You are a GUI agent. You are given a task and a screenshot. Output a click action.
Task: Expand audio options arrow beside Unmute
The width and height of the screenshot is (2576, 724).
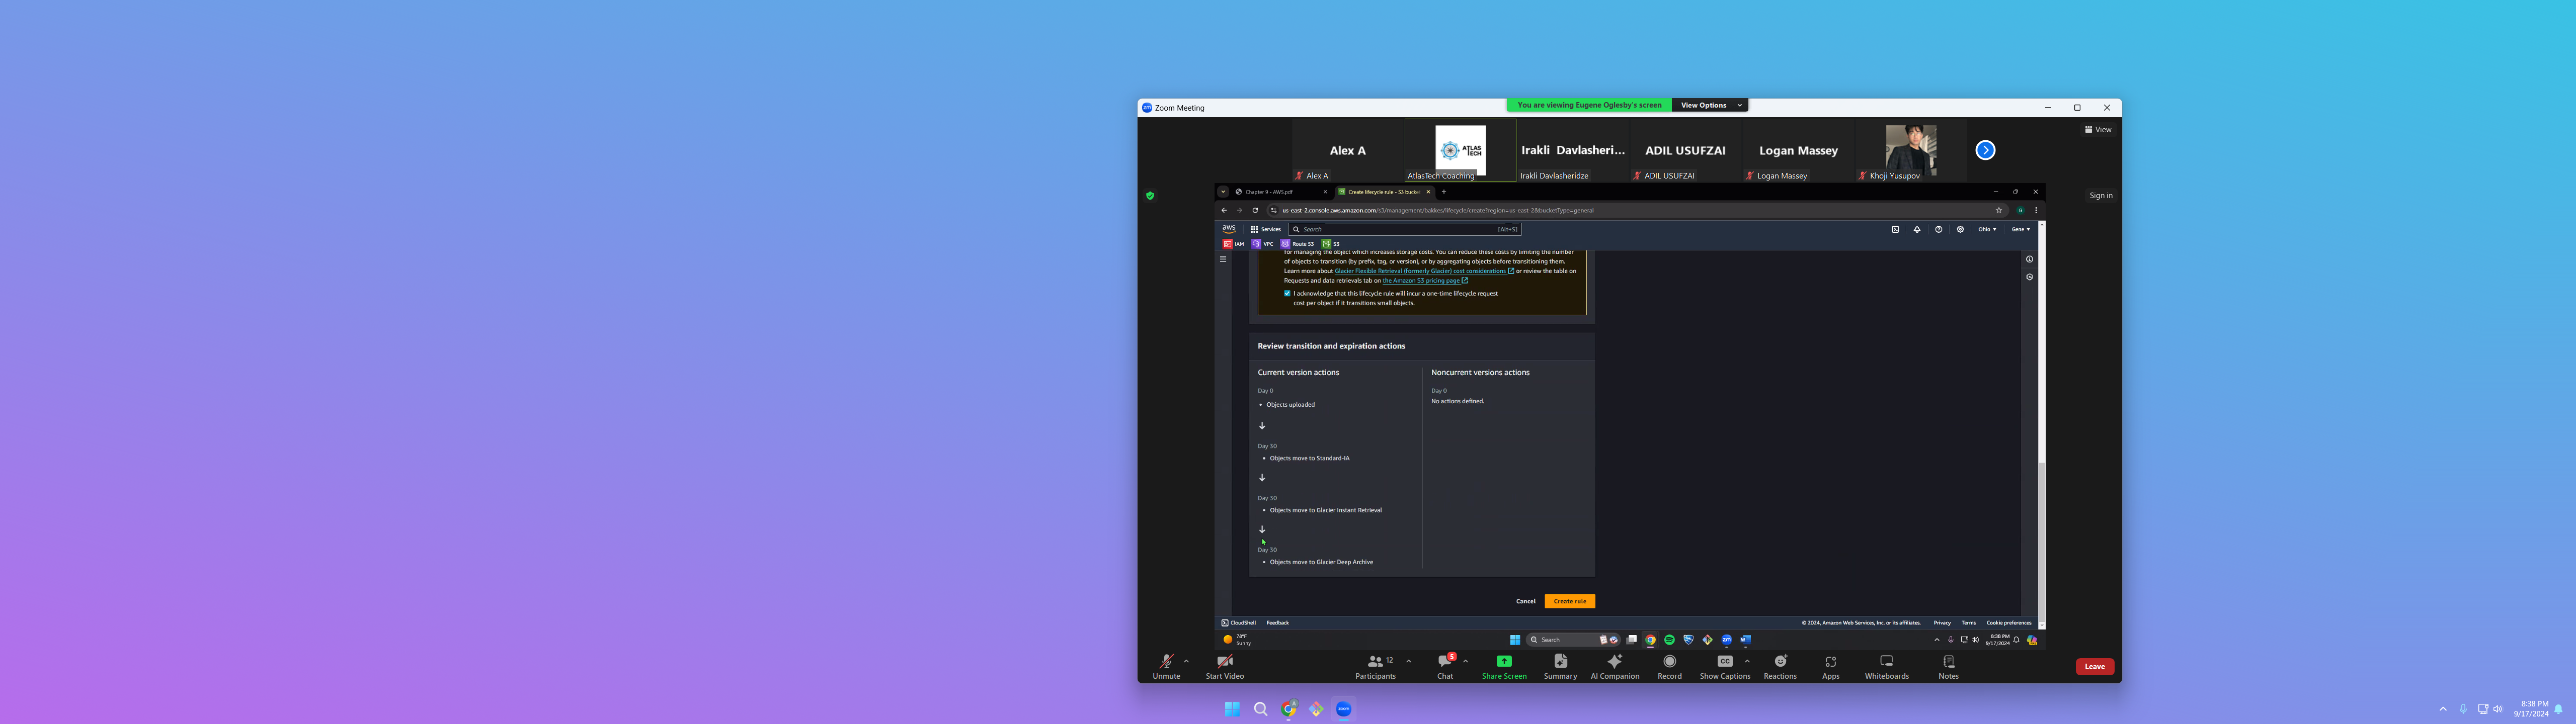[x=1186, y=661]
